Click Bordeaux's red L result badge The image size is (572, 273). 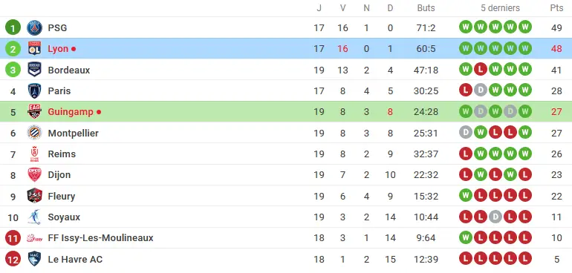click(480, 69)
